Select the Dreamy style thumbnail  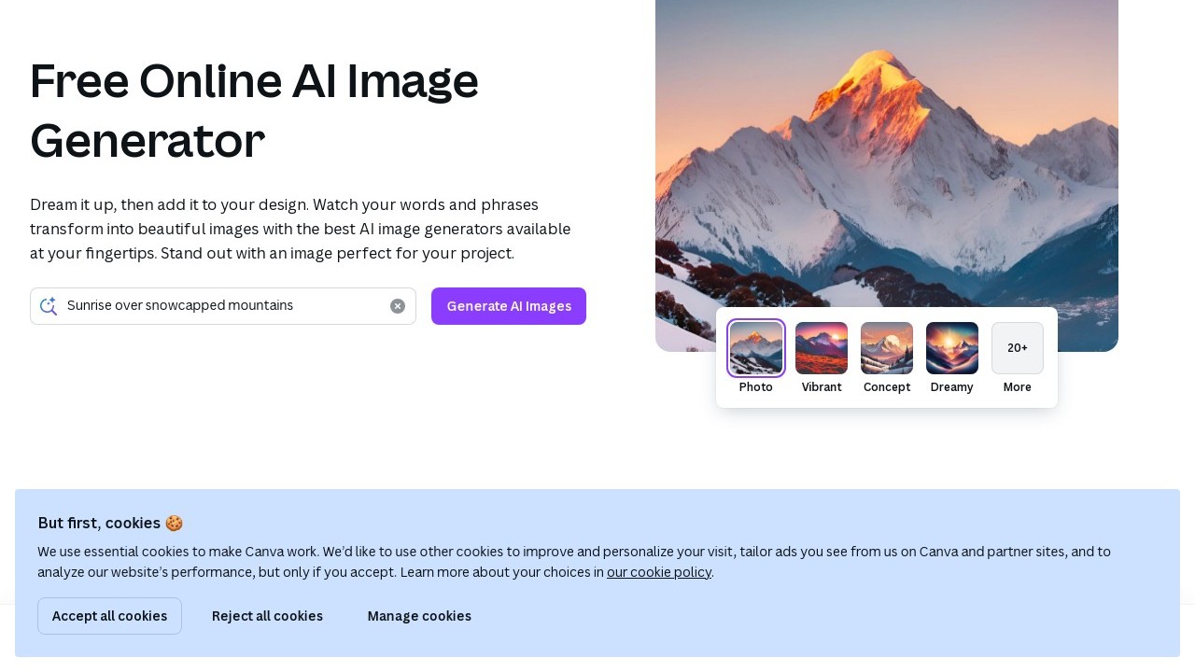[952, 348]
